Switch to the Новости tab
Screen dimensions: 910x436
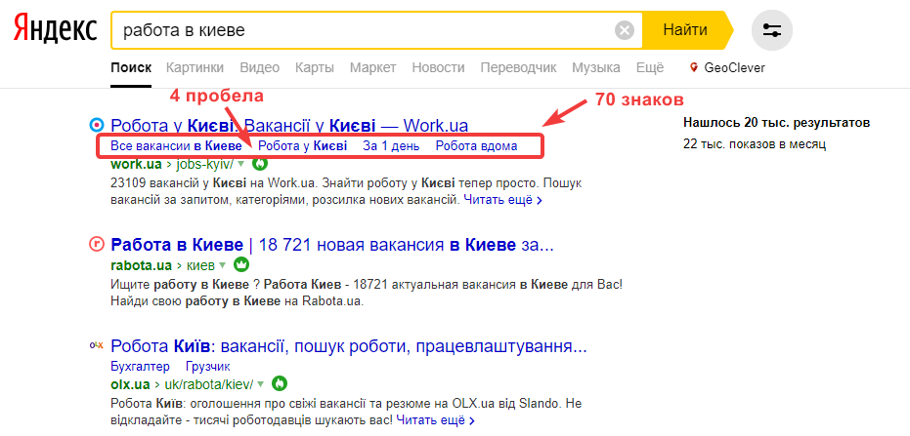438,67
